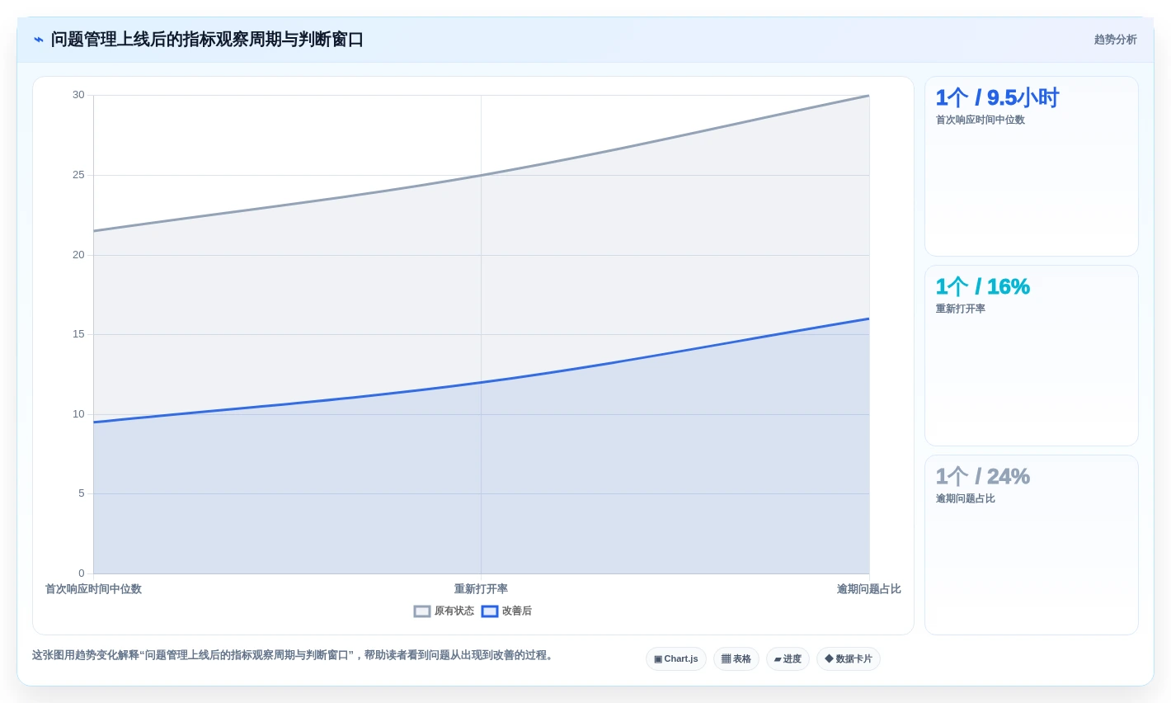Click the 逾期问题占比 x-axis label
This screenshot has width=1171, height=703.
tap(869, 589)
